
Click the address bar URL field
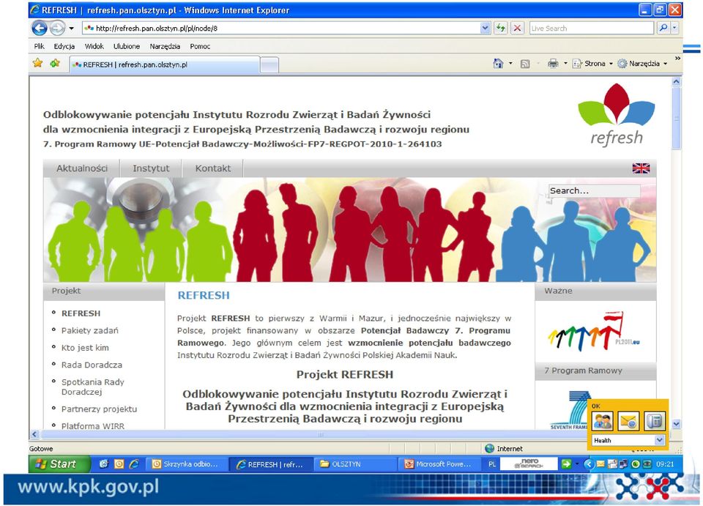pyautogui.click(x=281, y=29)
